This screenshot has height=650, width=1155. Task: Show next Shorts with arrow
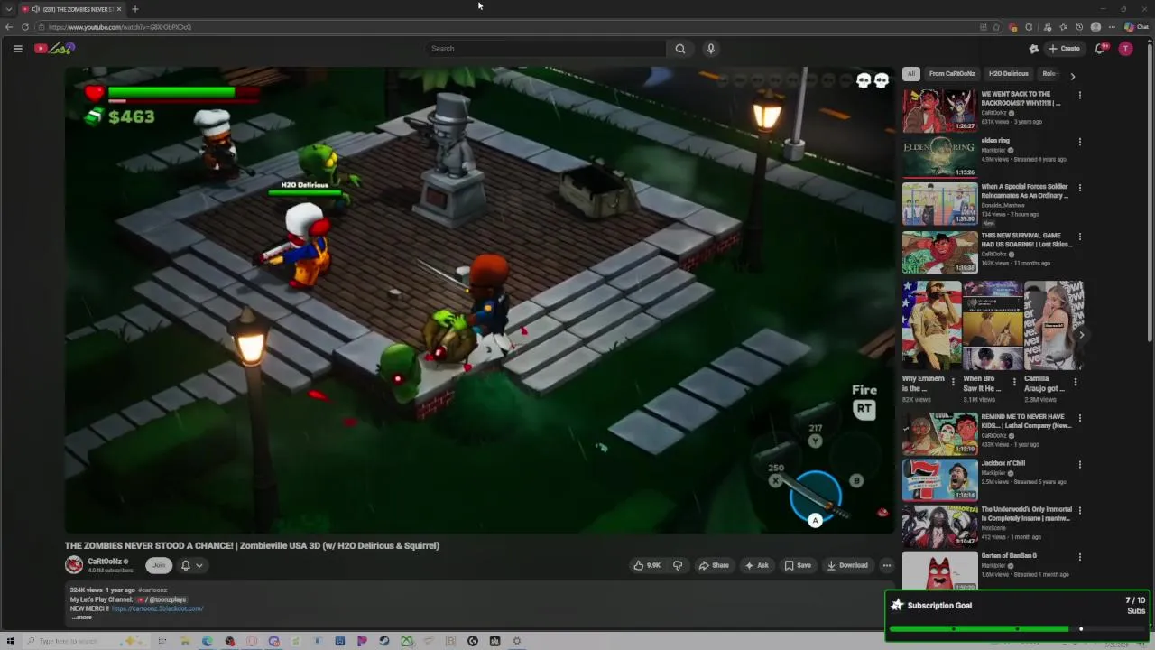1082,335
